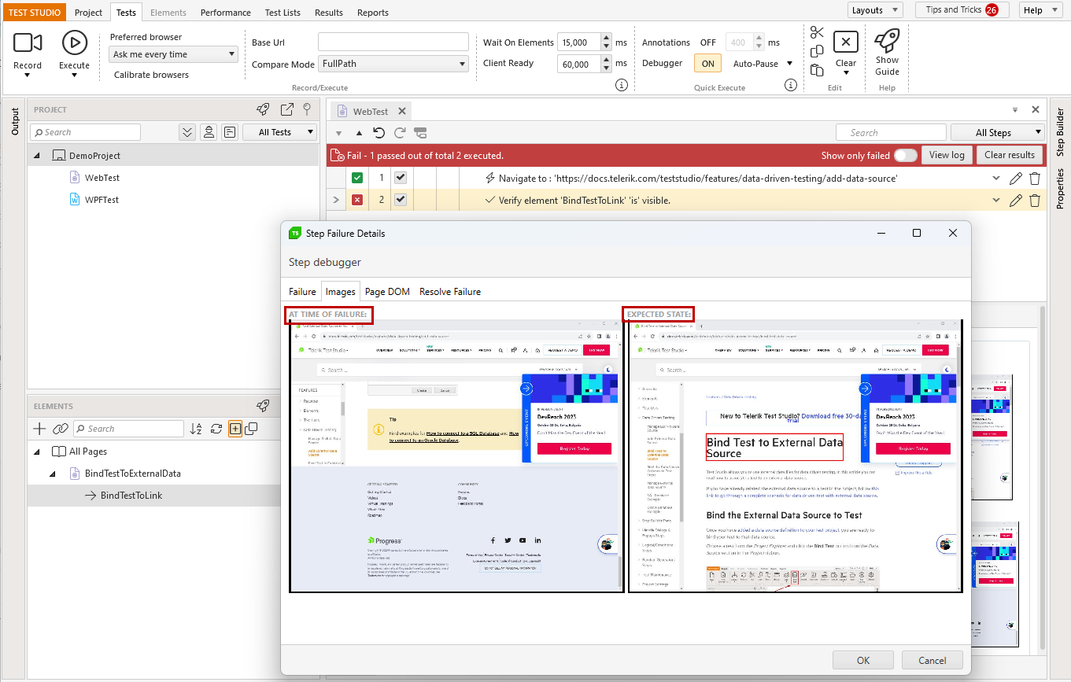The height and width of the screenshot is (682, 1071).
Task: Collapse the DemoProject tree node
Action: pyautogui.click(x=37, y=156)
